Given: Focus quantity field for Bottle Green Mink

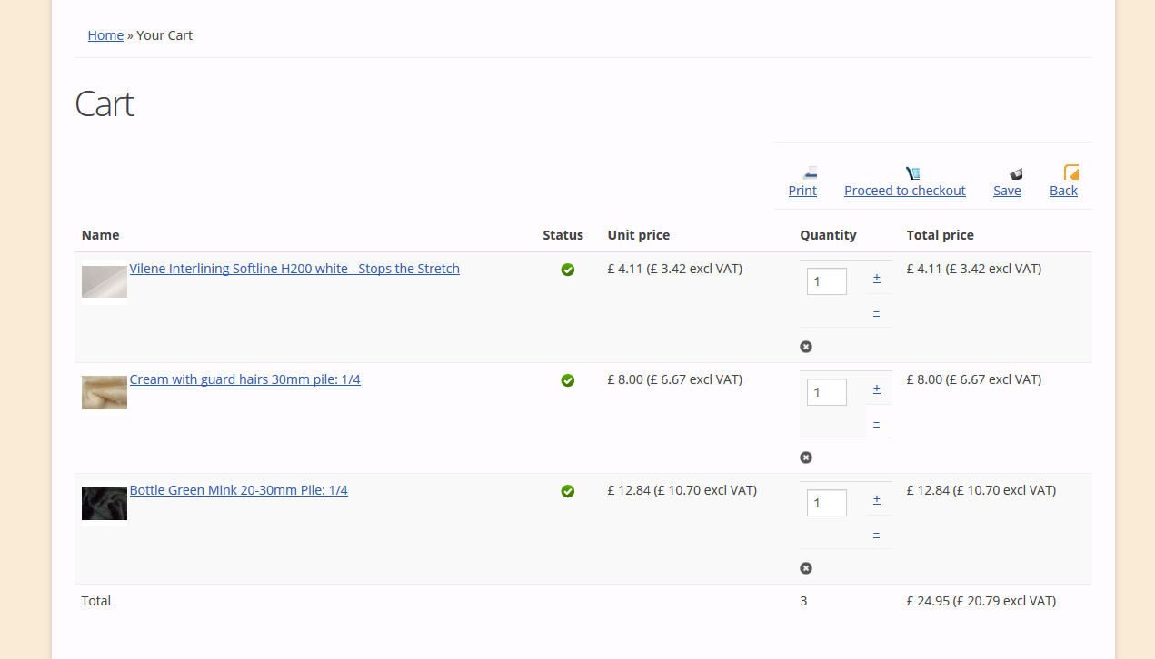Looking at the screenshot, I should click(x=826, y=503).
